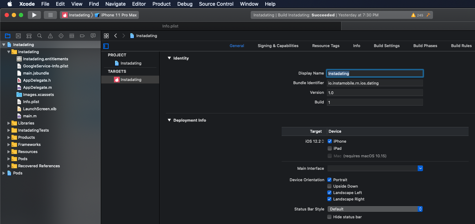Click the yellow warnings indicator in status bar
Viewport: 475px width, 224px height.
click(x=417, y=15)
